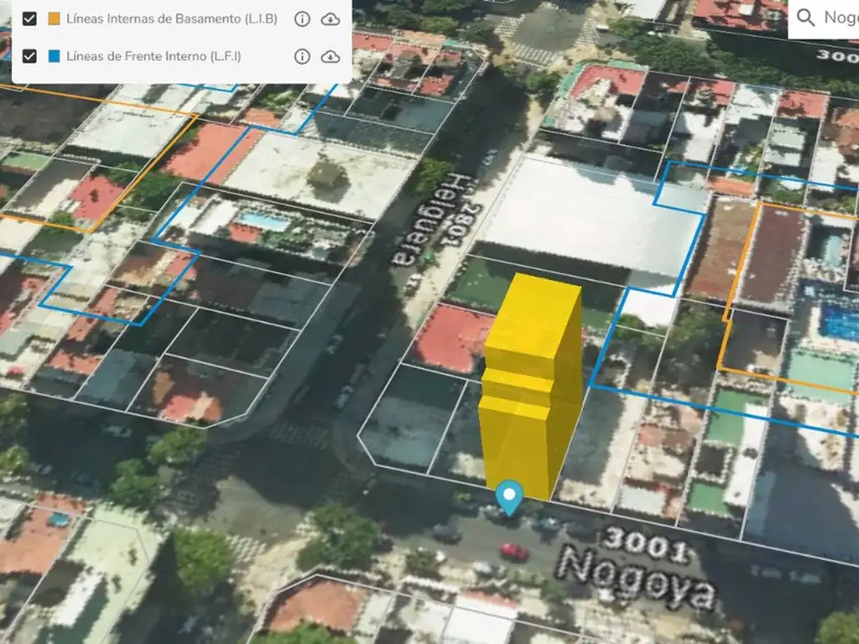Uncheck the Líneas Internas de Basamento checkbox
859x644 pixels.
(x=30, y=19)
